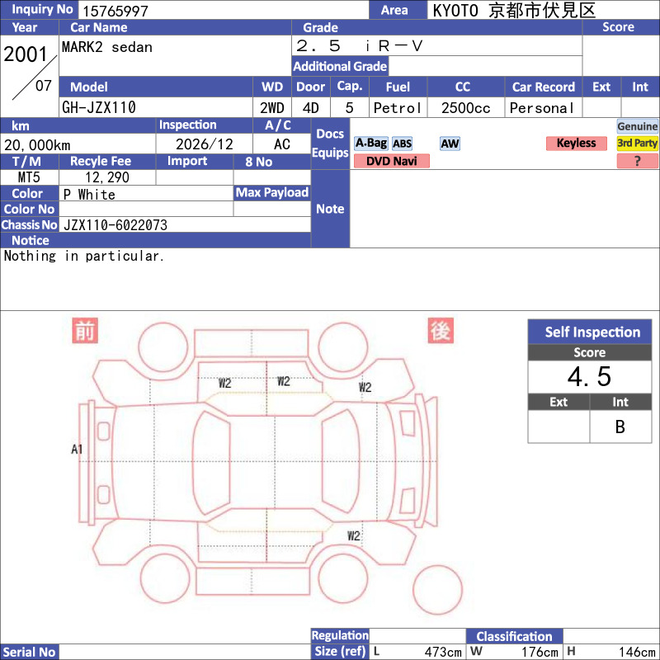Click the month value 07 under year
The width and height of the screenshot is (660, 660).
[44, 86]
